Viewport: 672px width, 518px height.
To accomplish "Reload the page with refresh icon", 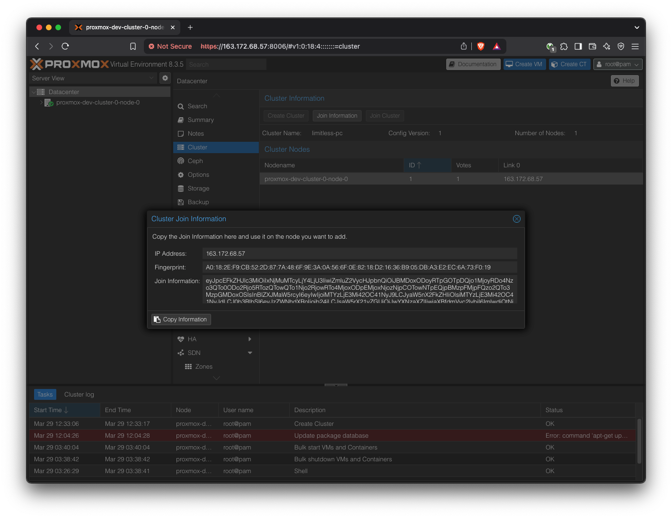I will (65, 46).
